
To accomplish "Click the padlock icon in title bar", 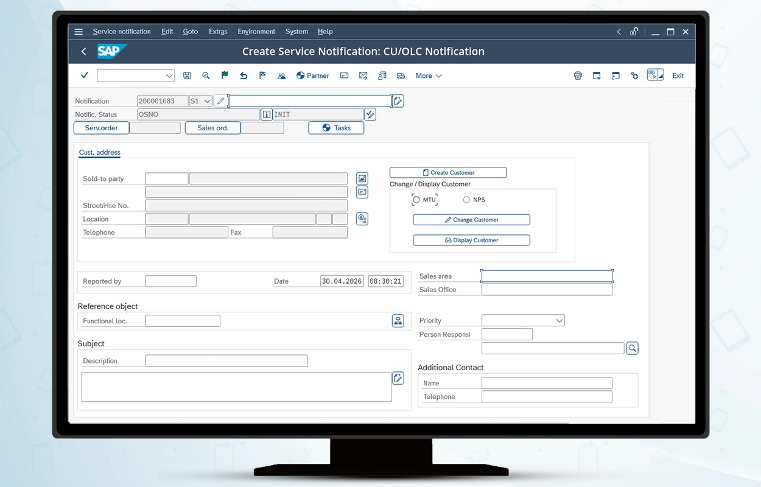I will coord(634,32).
